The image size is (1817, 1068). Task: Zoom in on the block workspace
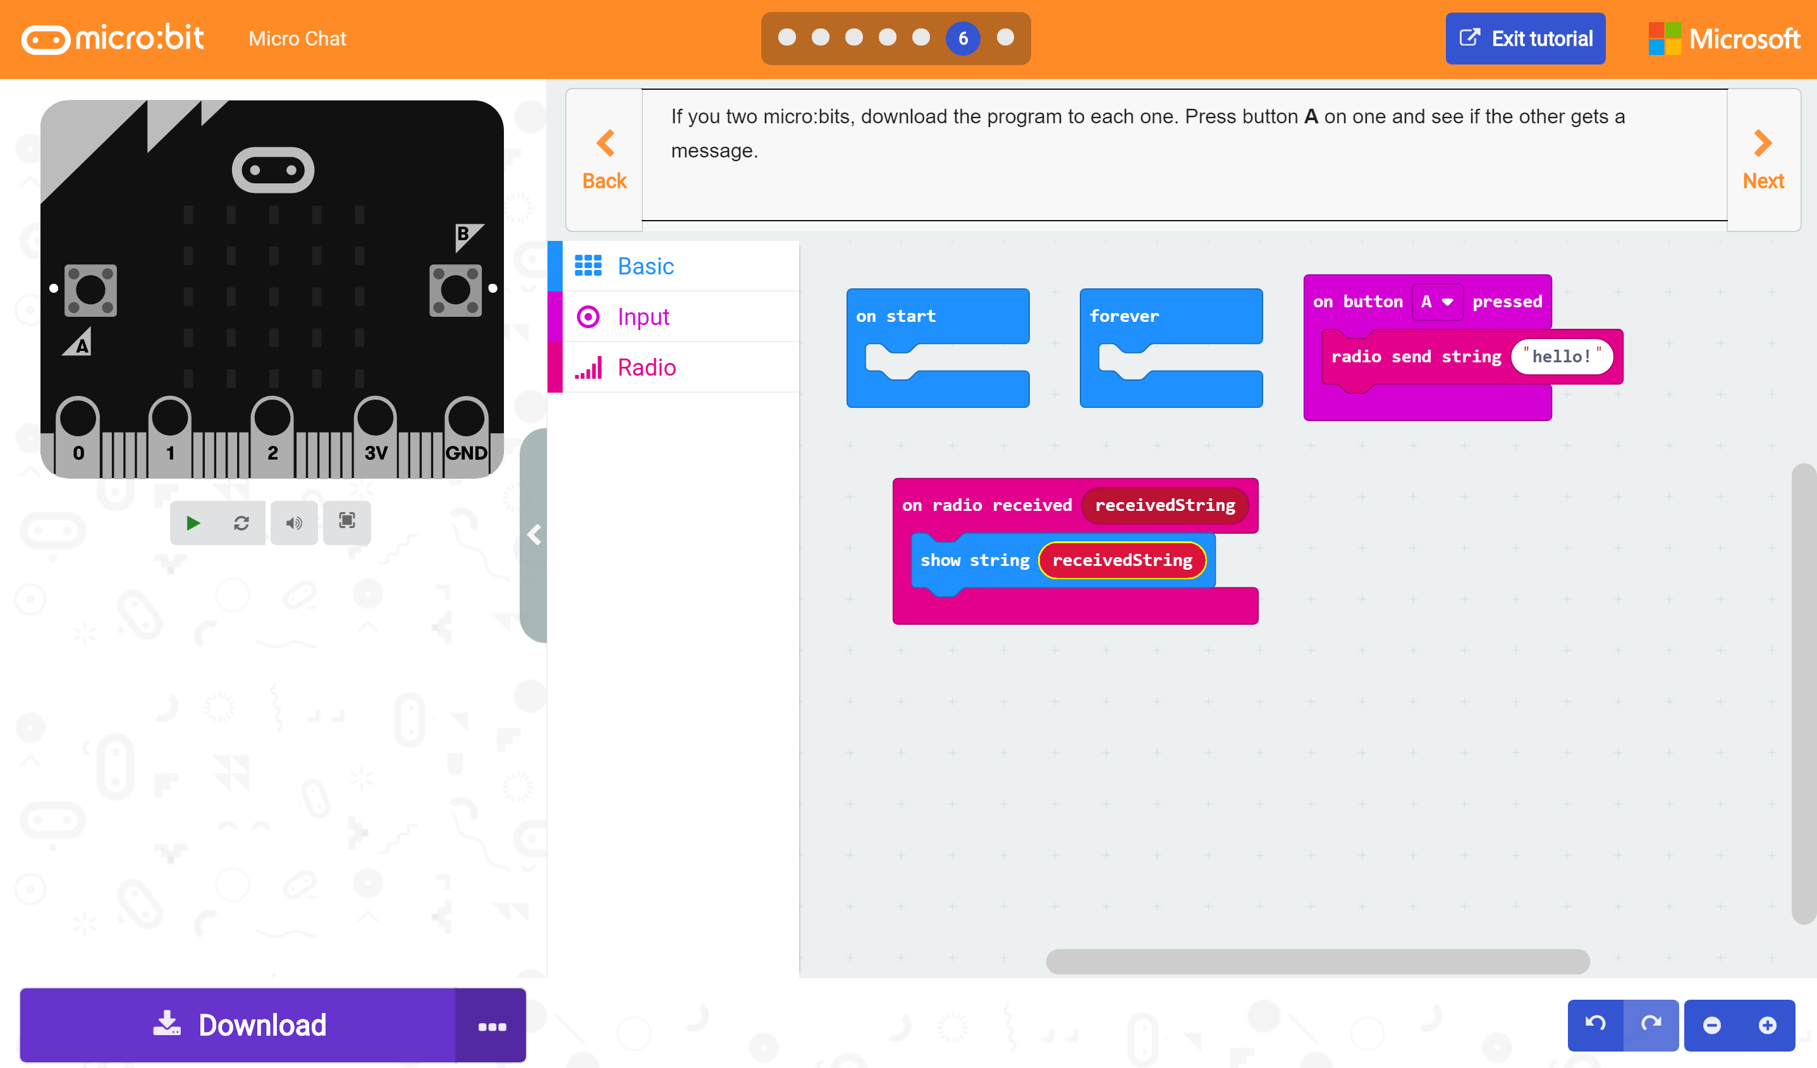(x=1769, y=1025)
